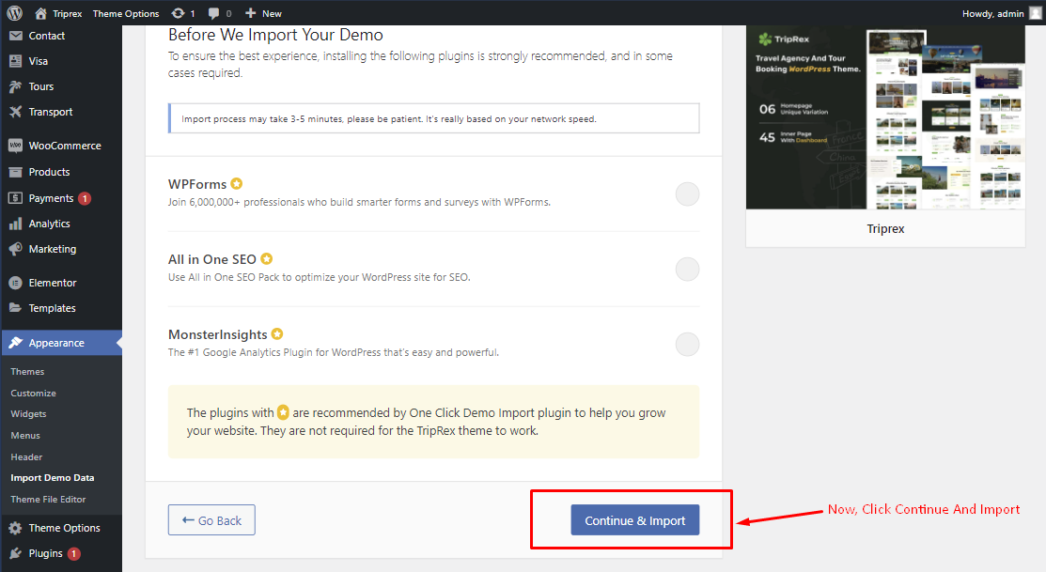Click the Products archive icon
The width and height of the screenshot is (1046, 572).
click(16, 172)
